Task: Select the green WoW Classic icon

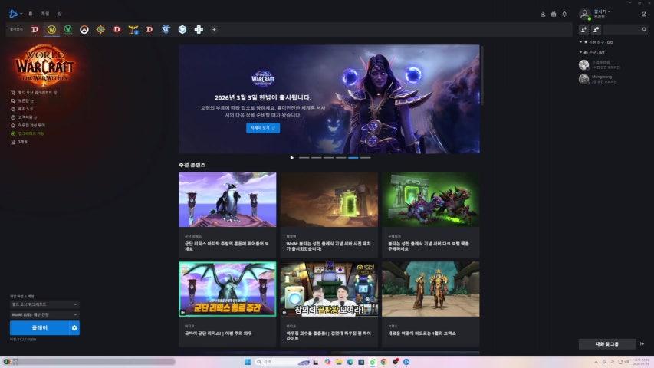Action: coord(67,29)
